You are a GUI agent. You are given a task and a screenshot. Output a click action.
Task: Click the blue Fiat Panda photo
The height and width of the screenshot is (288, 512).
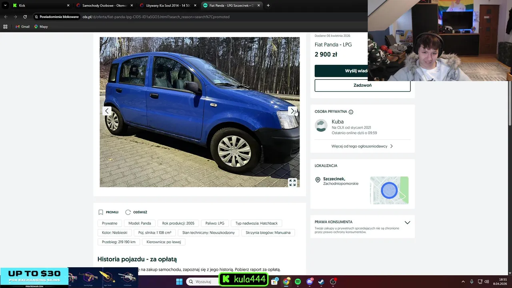pos(200,112)
